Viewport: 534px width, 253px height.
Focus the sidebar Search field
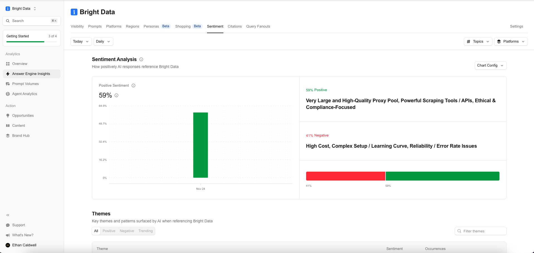pyautogui.click(x=31, y=21)
